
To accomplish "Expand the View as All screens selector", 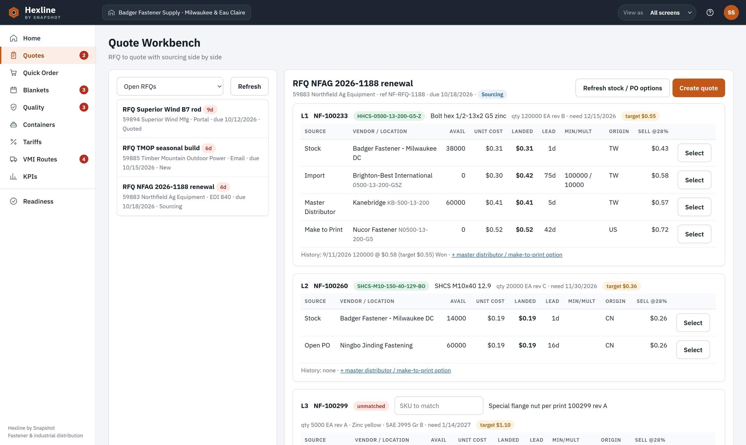I will [x=656, y=12].
